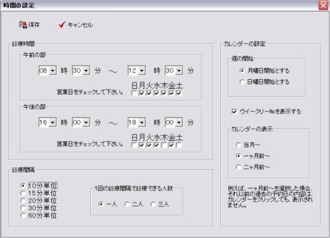This screenshot has height=238, width=330.
Task: Select 一人 per interval option
Action: (x=102, y=204)
